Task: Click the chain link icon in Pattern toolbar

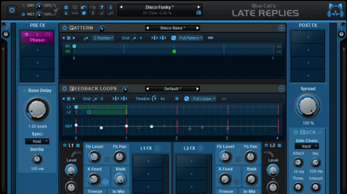Action: [x=210, y=38]
